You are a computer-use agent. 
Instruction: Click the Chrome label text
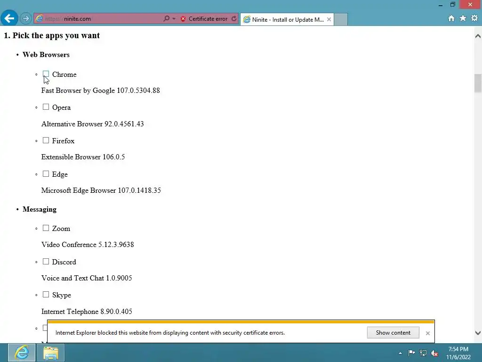(64, 74)
